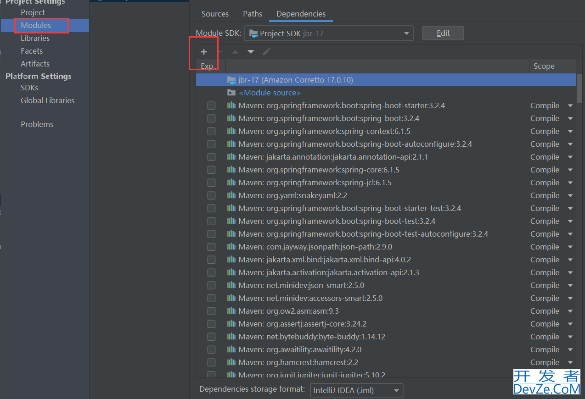Open Artifacts settings

[x=35, y=64]
